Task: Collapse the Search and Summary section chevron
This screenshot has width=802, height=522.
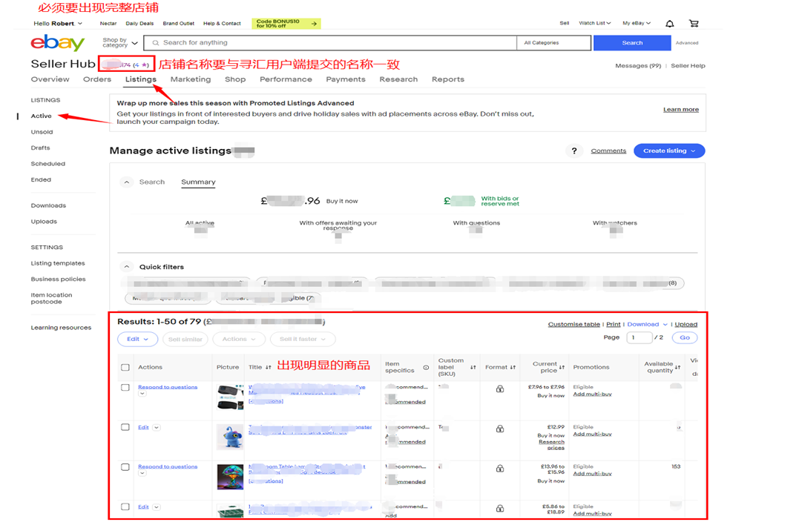Action: point(127,182)
